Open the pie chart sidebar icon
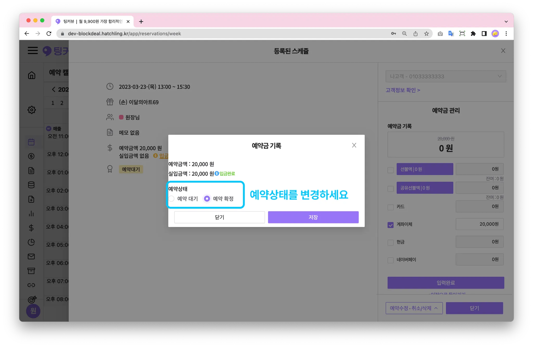This screenshot has height=347, width=533. point(31,242)
